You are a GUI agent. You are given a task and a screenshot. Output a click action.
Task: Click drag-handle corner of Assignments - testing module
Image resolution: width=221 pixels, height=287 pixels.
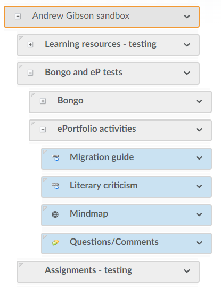coord(20,265)
